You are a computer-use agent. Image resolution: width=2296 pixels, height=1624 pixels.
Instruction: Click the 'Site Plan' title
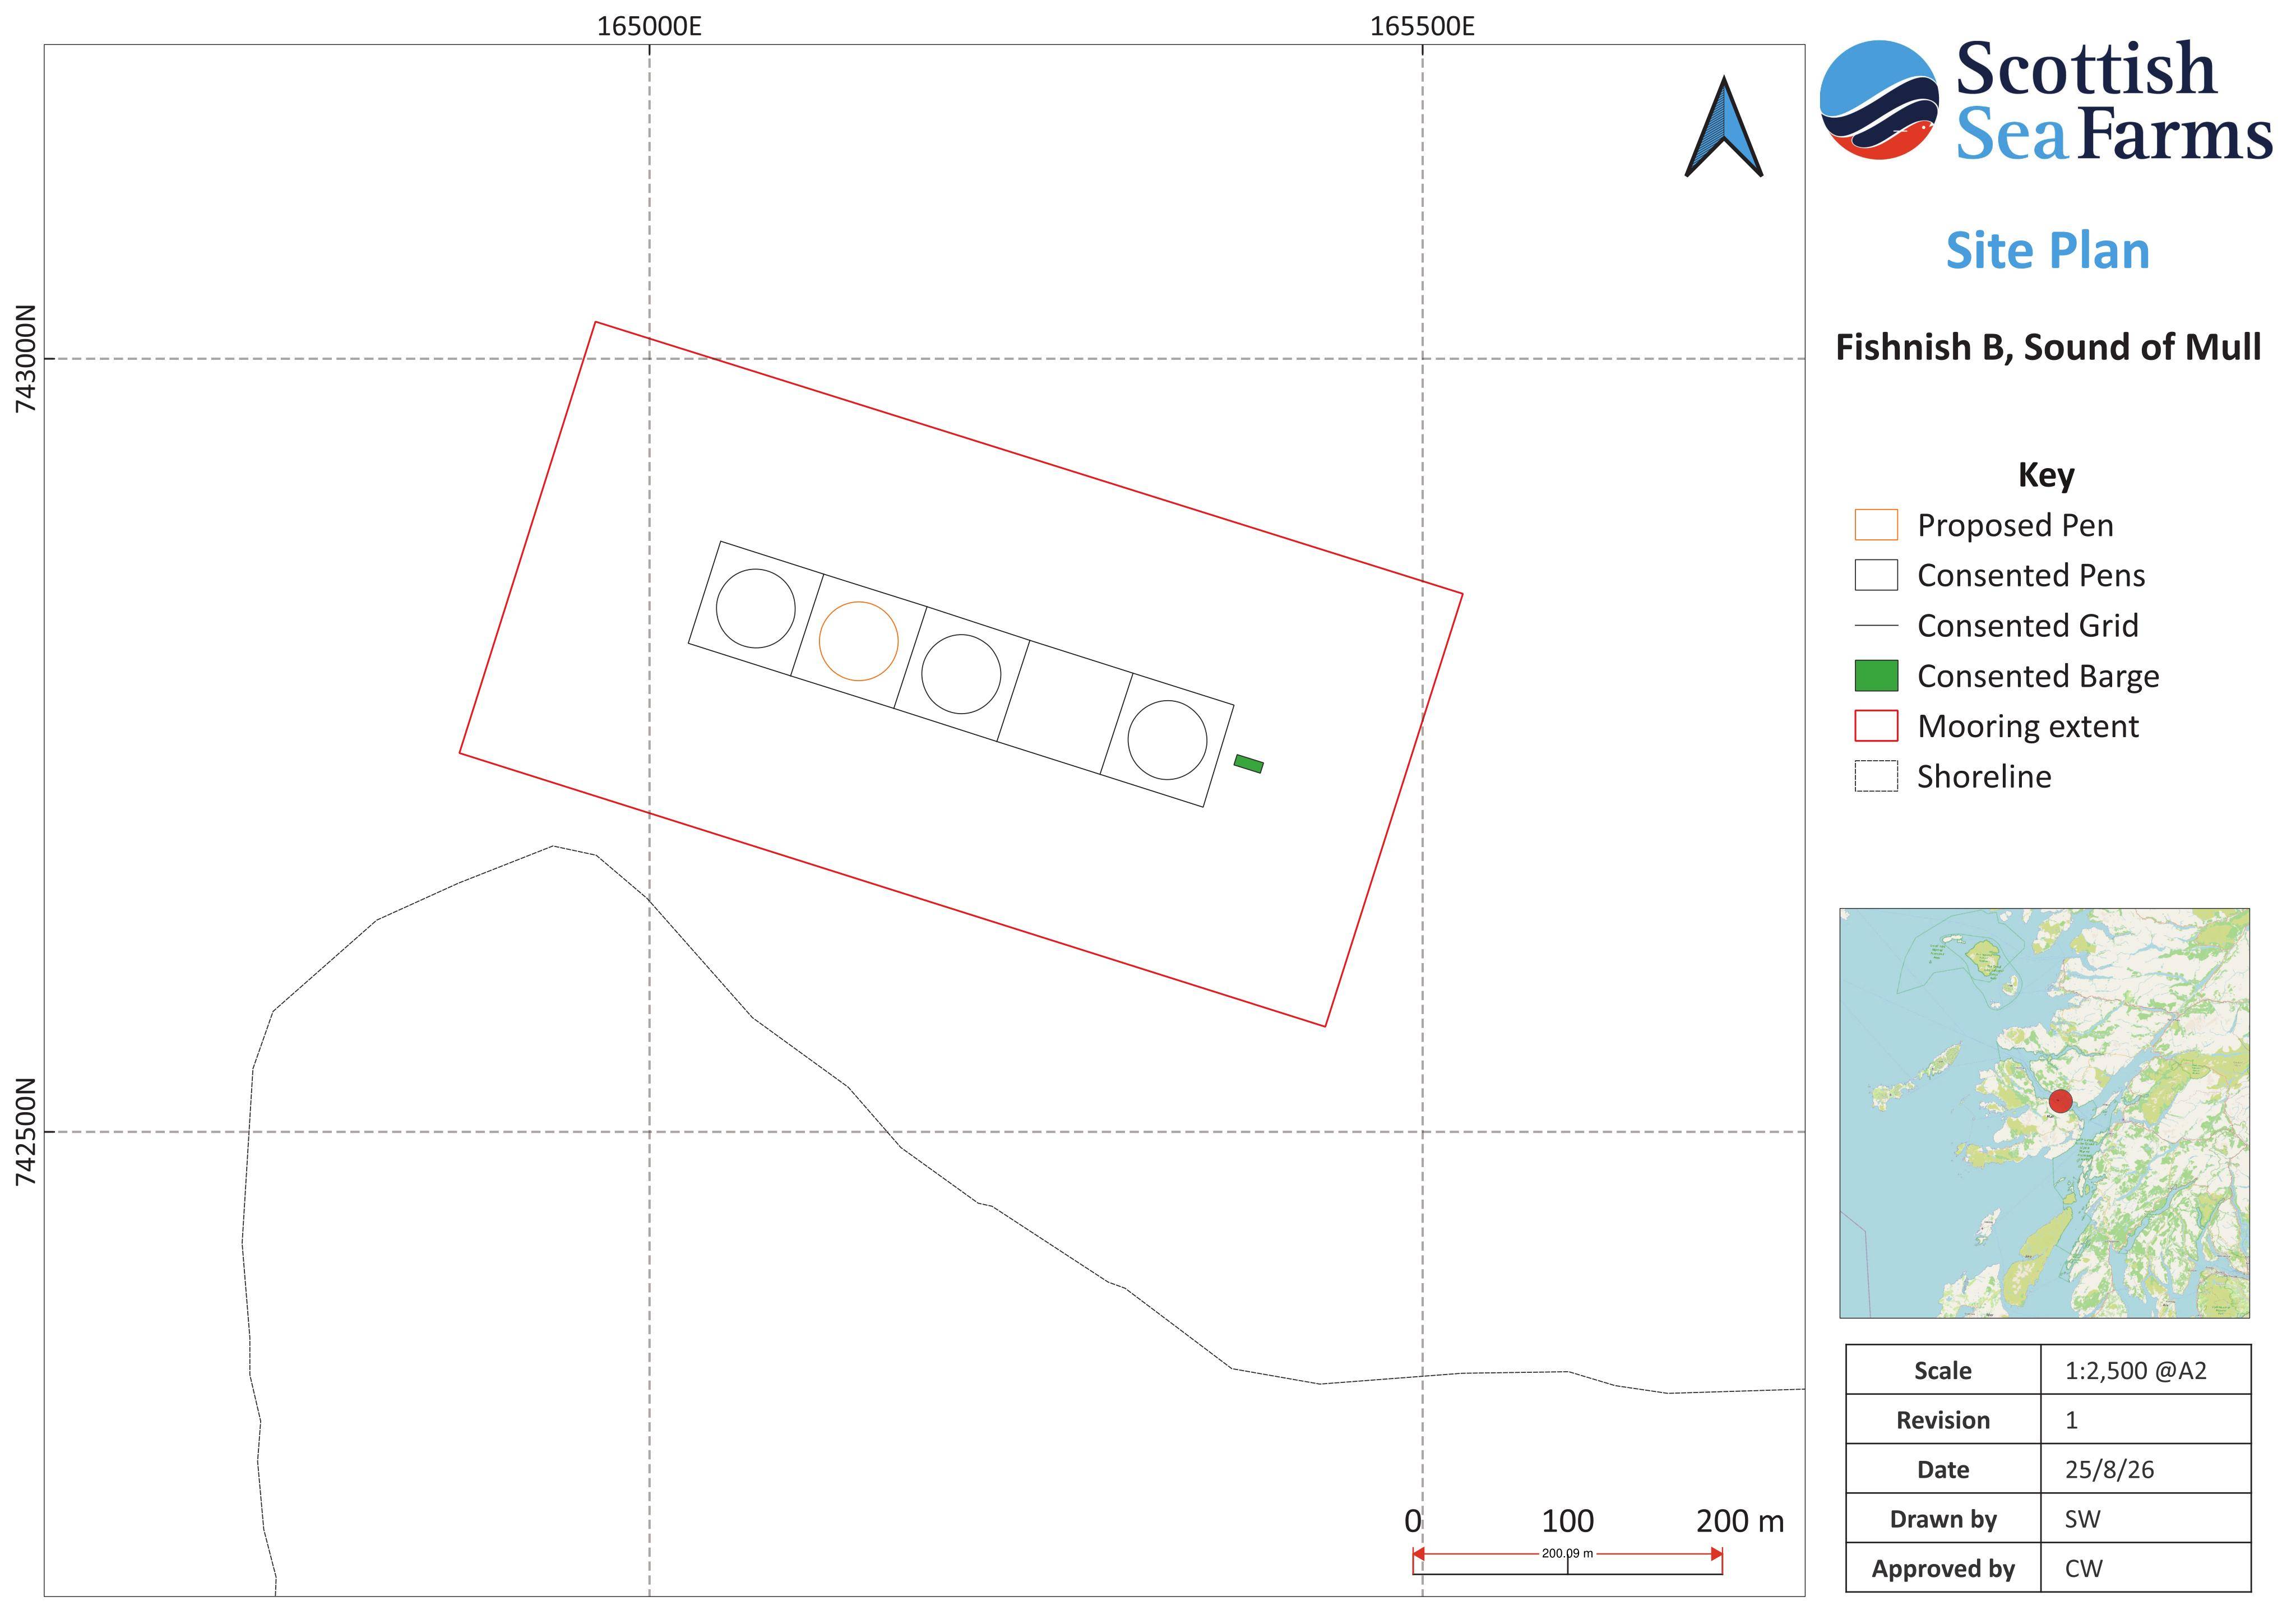(x=2047, y=250)
